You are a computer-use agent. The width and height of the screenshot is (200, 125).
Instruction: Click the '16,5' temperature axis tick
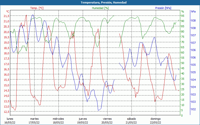(x=7, y=69)
